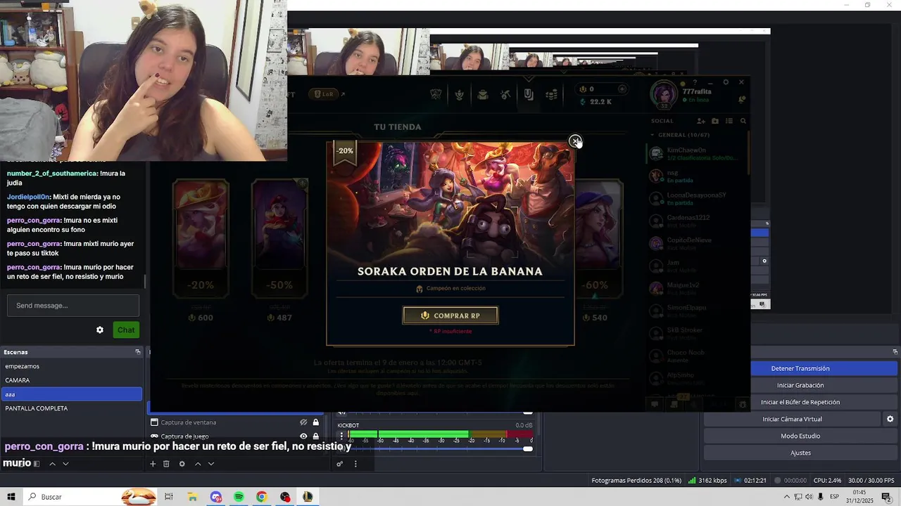This screenshot has height=506, width=901.
Task: Open advanced audio properties gears icon
Action: click(x=339, y=464)
